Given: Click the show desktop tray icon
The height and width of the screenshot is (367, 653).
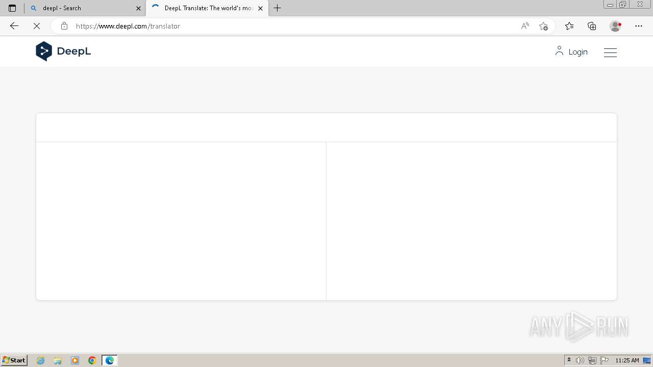Looking at the screenshot, I should (x=647, y=360).
